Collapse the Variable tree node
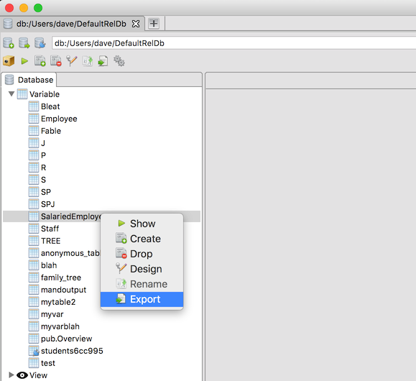 (11, 94)
